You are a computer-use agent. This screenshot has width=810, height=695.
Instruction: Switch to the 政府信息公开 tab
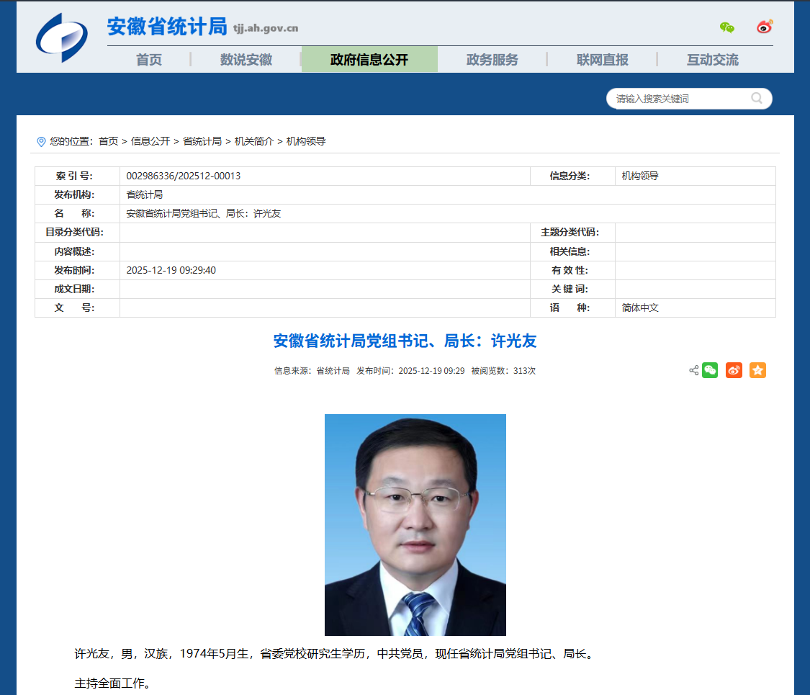click(x=369, y=60)
